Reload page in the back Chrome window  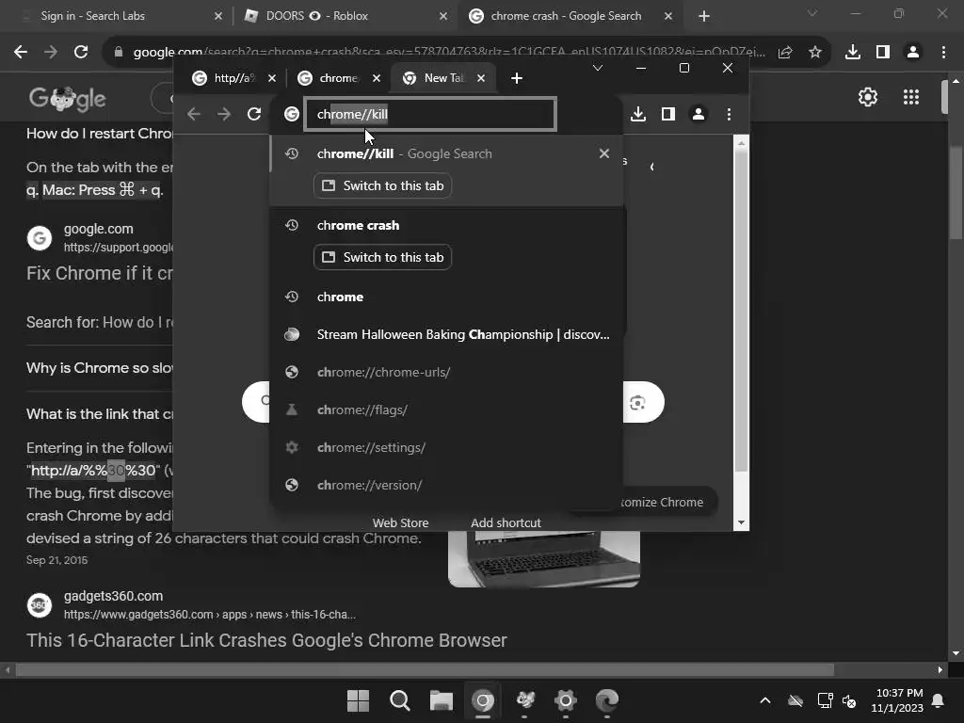81,53
